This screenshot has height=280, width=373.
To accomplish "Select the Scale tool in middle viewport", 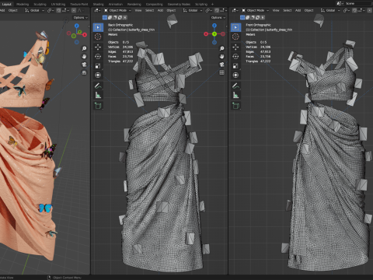I will [x=98, y=66].
